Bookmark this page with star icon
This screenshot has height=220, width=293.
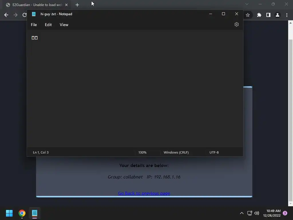point(248,15)
